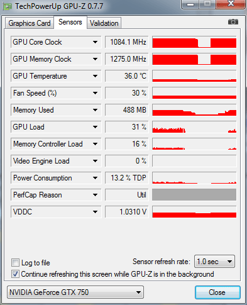Minimize the GPU-Z window
The height and width of the screenshot is (305, 247).
pyautogui.click(x=190, y=4)
